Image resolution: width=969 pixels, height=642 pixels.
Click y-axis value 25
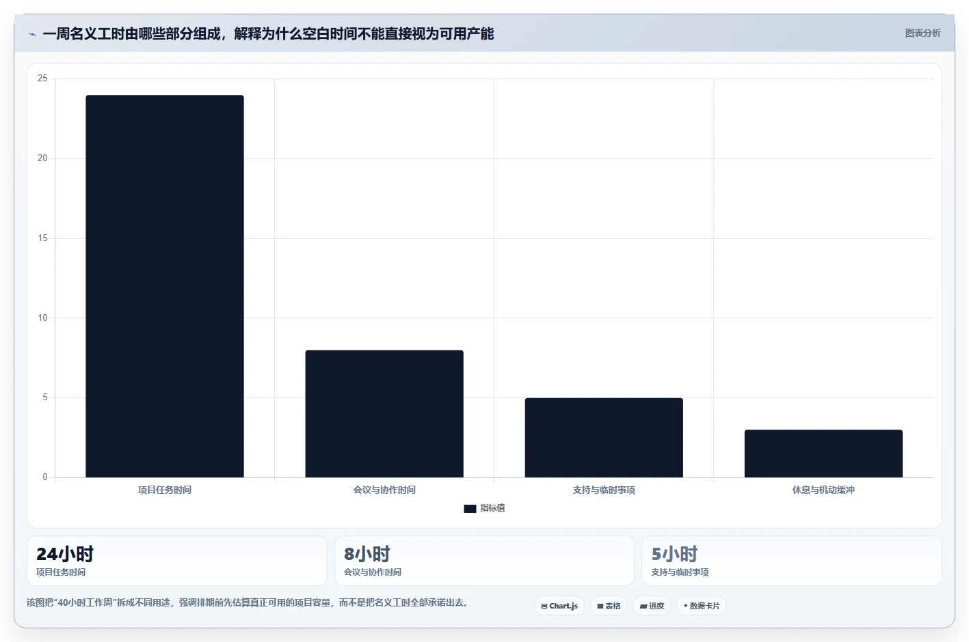(x=42, y=79)
